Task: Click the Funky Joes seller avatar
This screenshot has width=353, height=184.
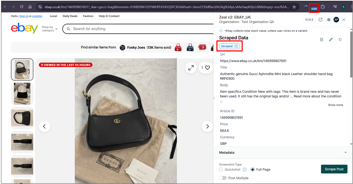Action: 122,48
